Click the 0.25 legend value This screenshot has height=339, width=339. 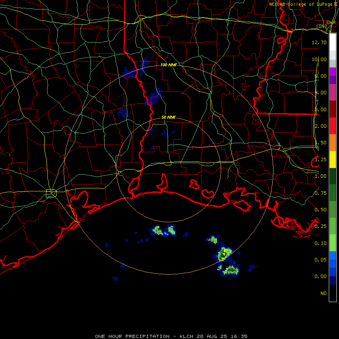tap(321, 226)
